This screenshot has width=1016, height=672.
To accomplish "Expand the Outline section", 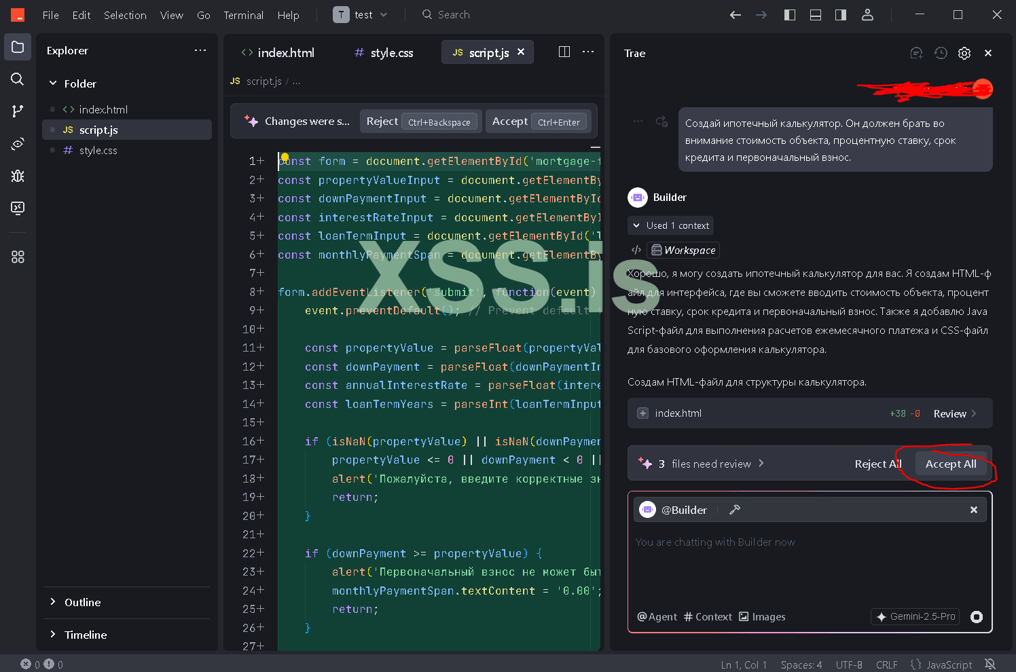I will 82,602.
